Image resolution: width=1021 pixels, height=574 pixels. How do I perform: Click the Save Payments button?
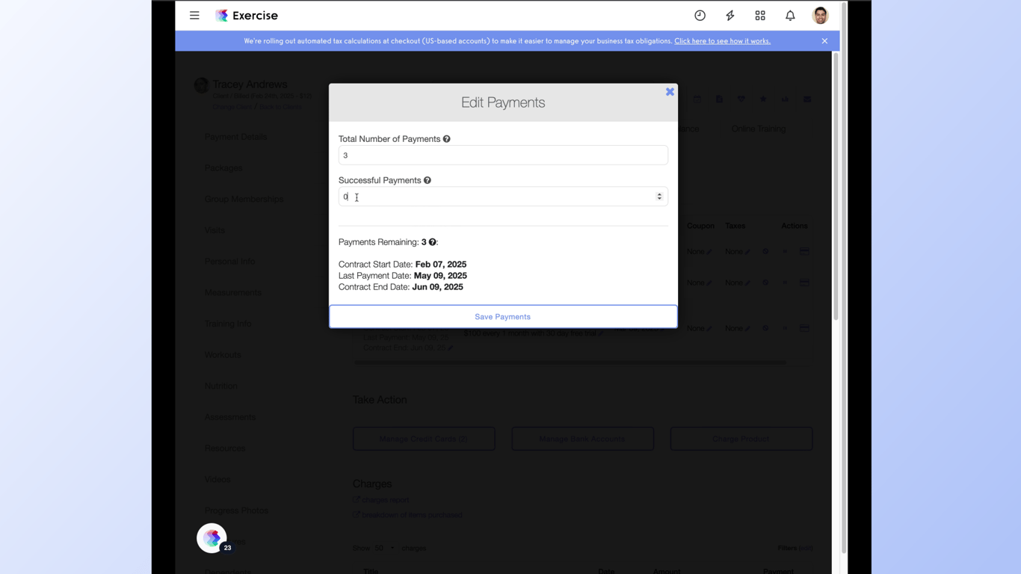[503, 317]
